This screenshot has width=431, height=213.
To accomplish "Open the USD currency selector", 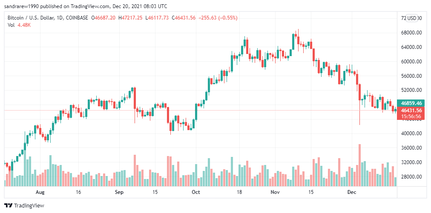I will [x=411, y=18].
